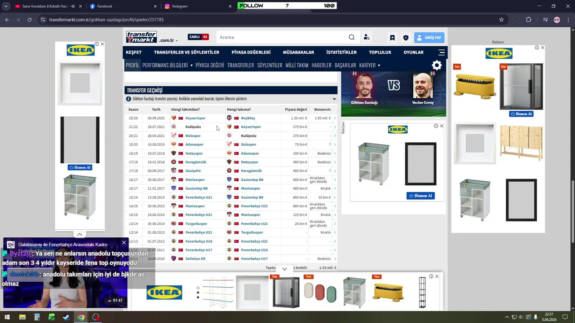Open the Chrome profile avatar
This screenshot has width=575, height=323.
coord(557,20)
